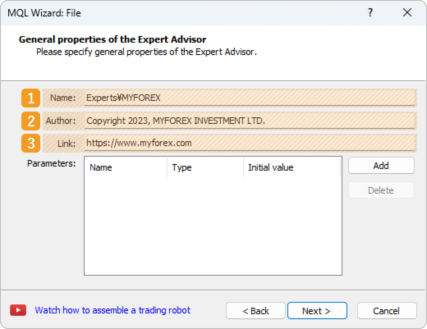Open the dialog help question mark
The width and height of the screenshot is (427, 329).
pos(370,13)
